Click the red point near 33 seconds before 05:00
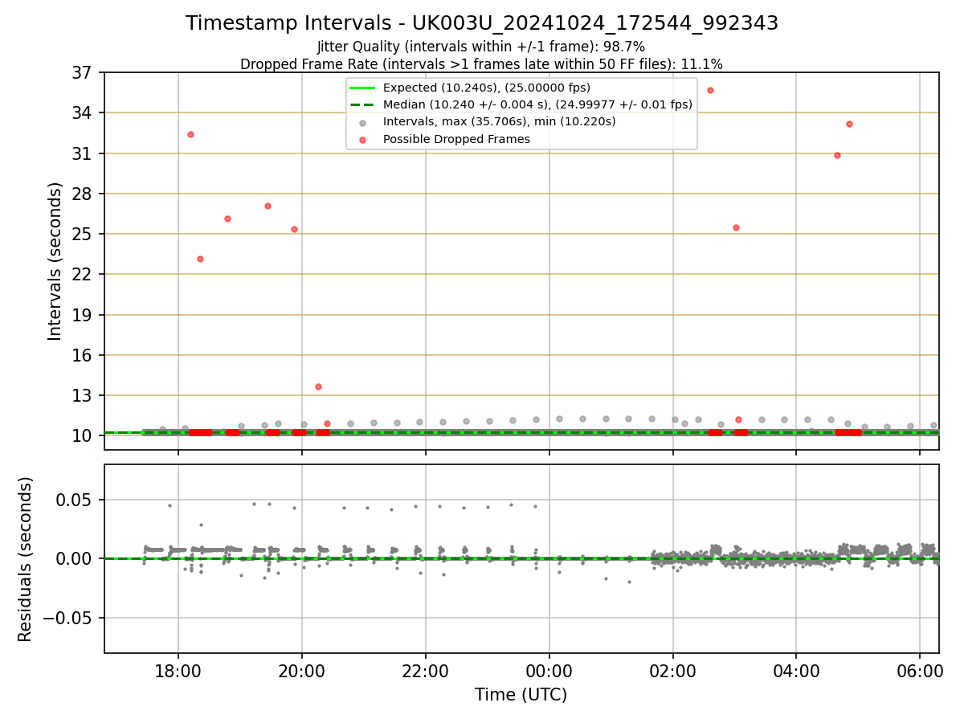The width and height of the screenshot is (964, 723). click(849, 124)
